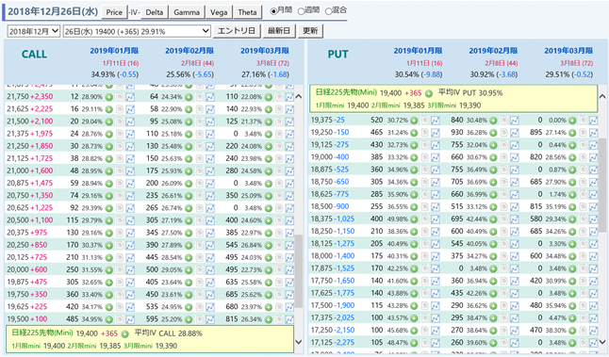Image resolution: width=609 pixels, height=357 pixels.
Task: Click CALL strike 19,750 +350
Action: pyautogui.click(x=27, y=295)
